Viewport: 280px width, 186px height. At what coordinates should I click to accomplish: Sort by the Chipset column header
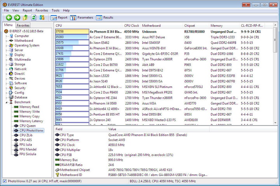point(196,26)
